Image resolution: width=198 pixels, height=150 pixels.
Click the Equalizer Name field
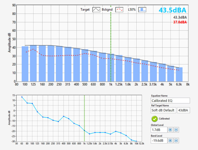[170, 101]
